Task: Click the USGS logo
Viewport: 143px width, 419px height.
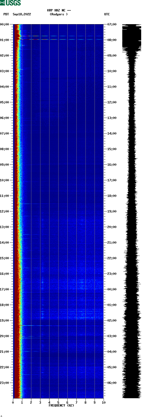Action: click(x=10, y=3)
